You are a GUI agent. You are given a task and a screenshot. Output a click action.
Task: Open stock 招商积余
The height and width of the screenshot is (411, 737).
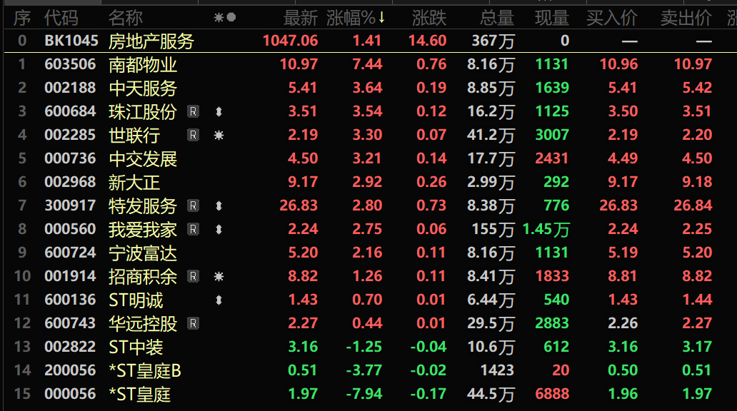(x=143, y=276)
